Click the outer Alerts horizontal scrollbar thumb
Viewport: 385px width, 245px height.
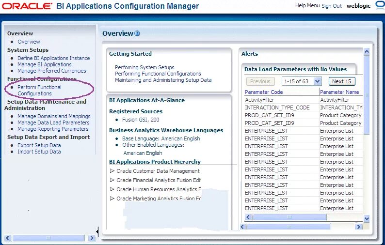click(289, 227)
